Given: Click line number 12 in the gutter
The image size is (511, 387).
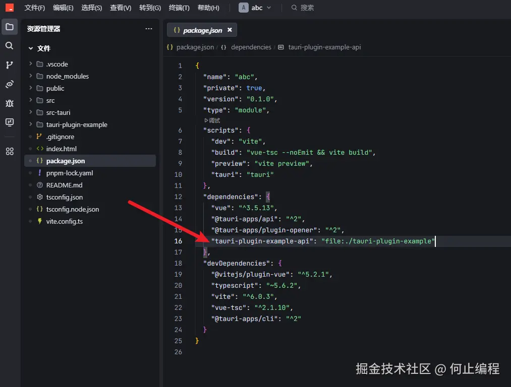Looking at the screenshot, I should click(178, 197).
